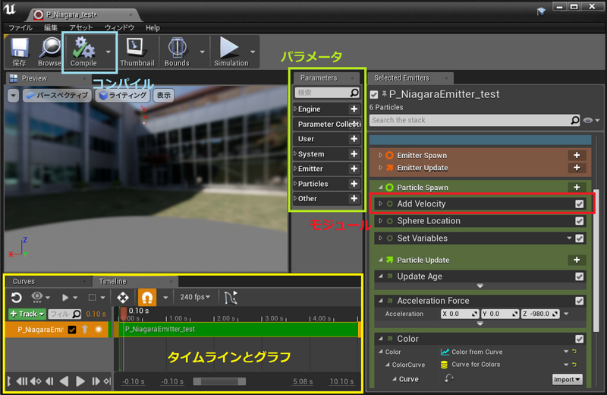Expand the Add Velocity module
The width and height of the screenshot is (607, 395).
[381, 204]
